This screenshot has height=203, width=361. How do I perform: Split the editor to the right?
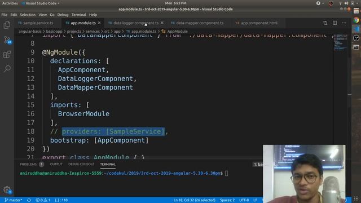point(334,23)
